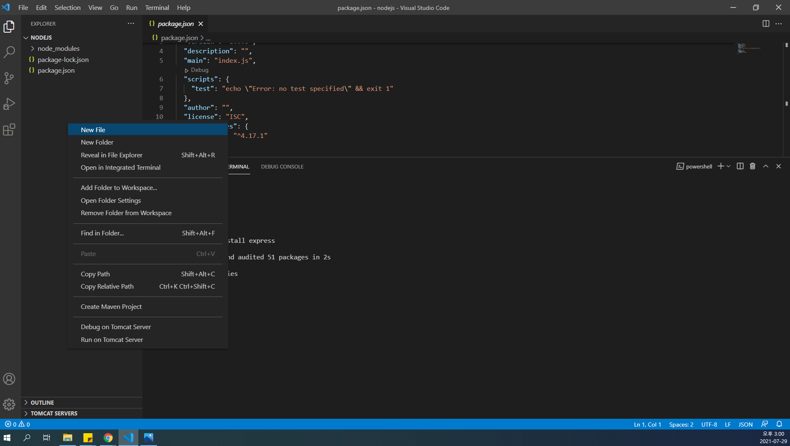Viewport: 790px width, 446px height.
Task: Close the terminal panel
Action: 778,166
